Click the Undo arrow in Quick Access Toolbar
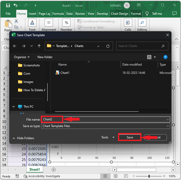Viewport: 181px width, 180px height. [16, 5]
